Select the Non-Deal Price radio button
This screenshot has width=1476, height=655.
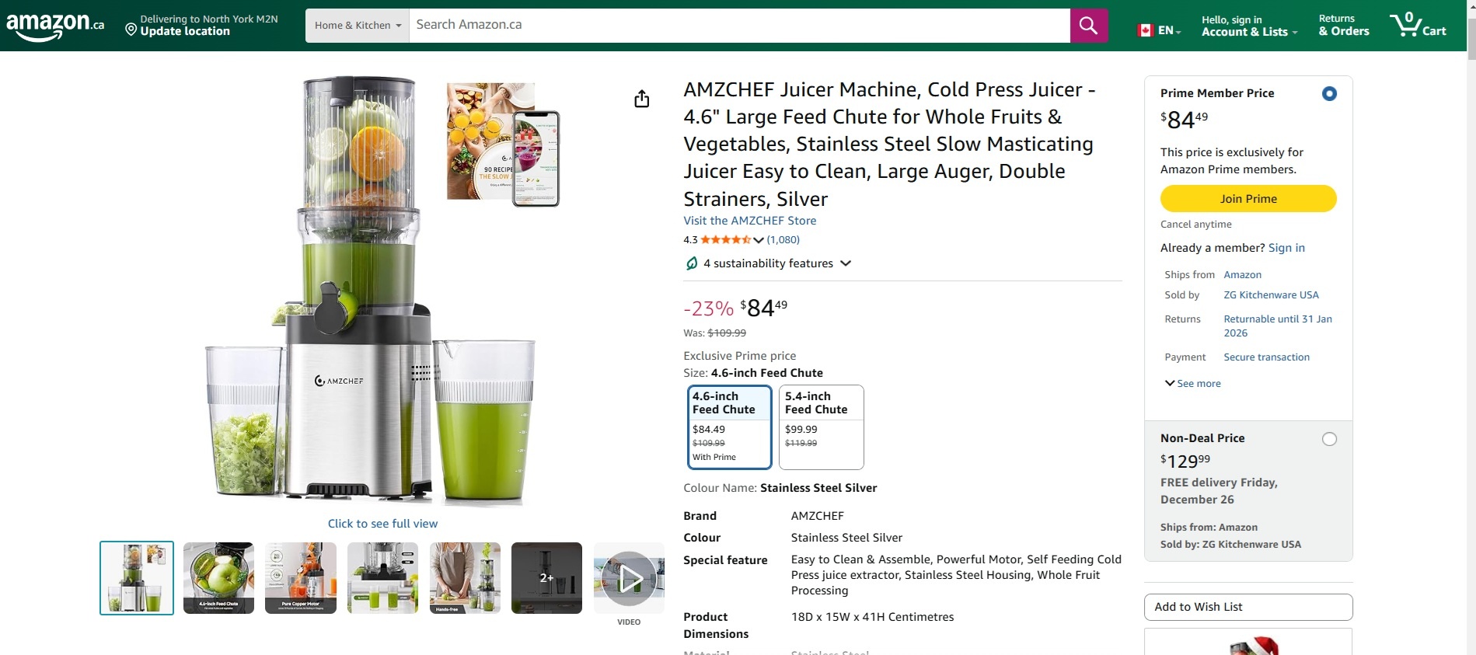point(1330,438)
